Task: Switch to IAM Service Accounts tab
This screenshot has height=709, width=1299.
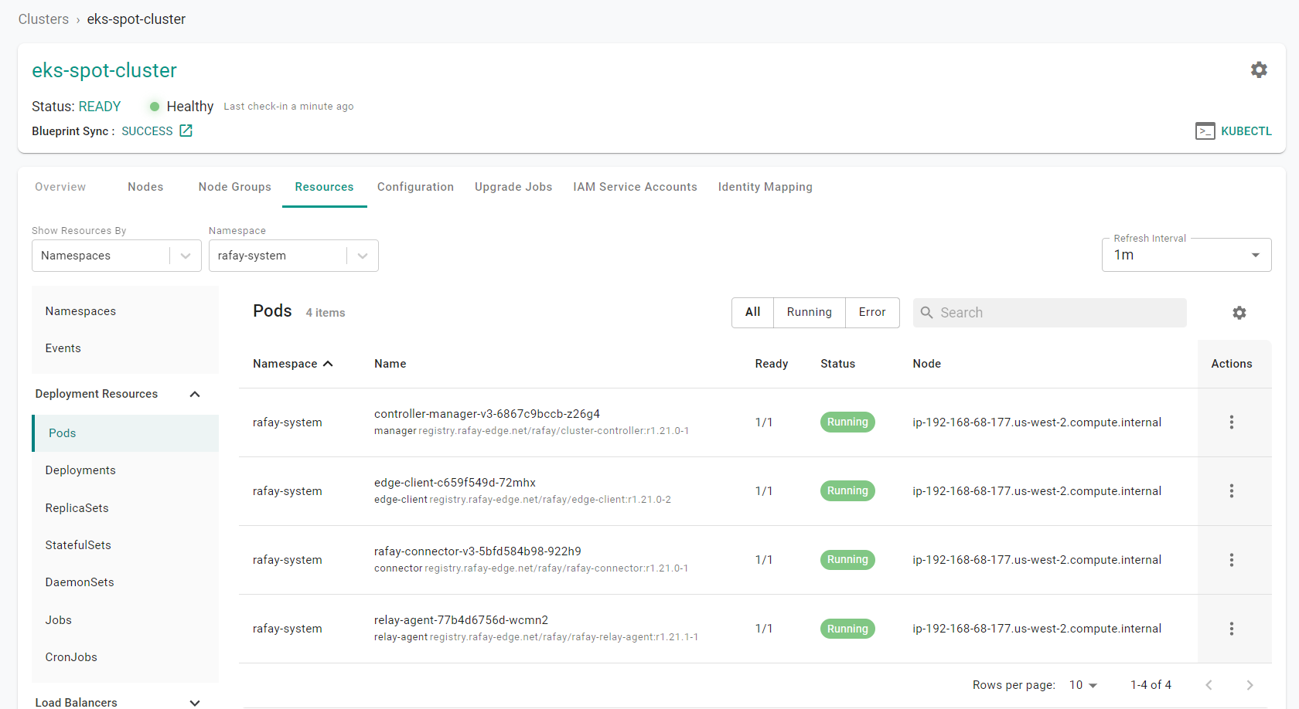Action: pyautogui.click(x=635, y=187)
